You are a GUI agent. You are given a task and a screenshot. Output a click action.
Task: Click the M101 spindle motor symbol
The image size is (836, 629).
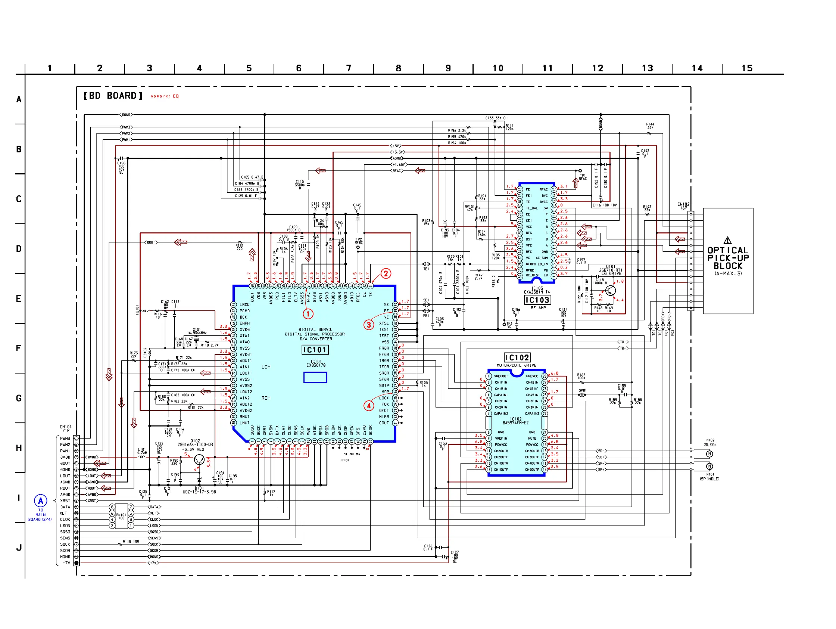(709, 467)
